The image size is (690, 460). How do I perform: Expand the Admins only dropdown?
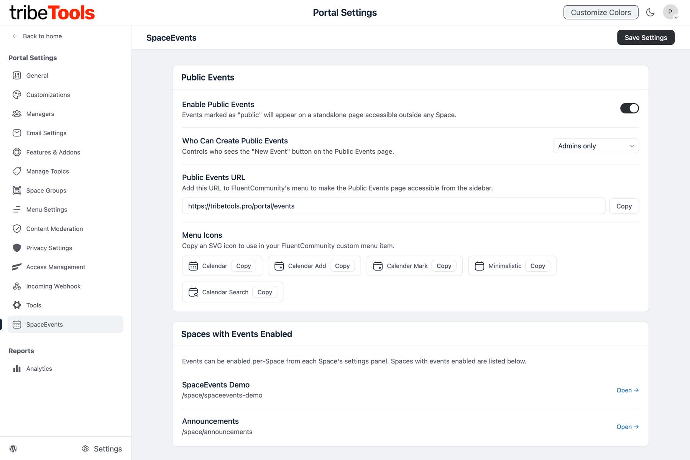coord(595,146)
